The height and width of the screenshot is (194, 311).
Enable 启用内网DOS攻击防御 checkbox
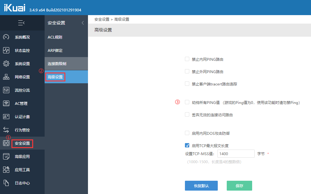187,133
